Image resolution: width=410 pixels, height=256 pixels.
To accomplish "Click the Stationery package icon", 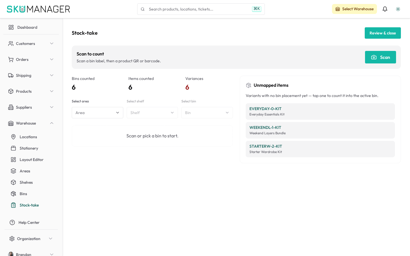I will pos(13,148).
